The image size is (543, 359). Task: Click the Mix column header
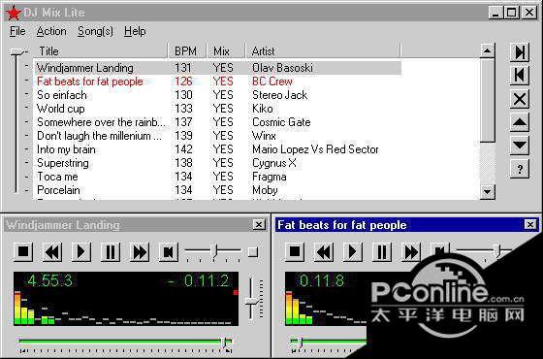(x=226, y=50)
